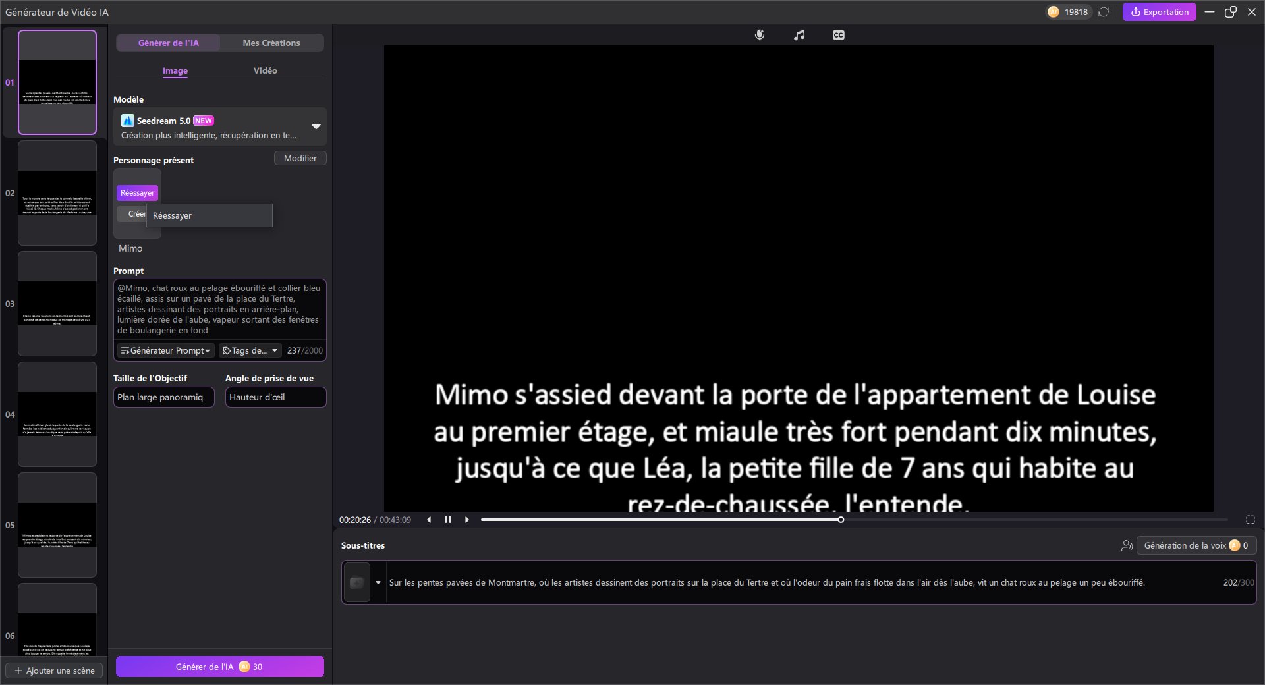Open the music note audio tool
The width and height of the screenshot is (1265, 685).
click(x=799, y=35)
